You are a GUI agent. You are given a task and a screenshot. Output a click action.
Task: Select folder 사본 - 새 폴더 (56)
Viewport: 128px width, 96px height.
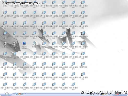coord(63,66)
